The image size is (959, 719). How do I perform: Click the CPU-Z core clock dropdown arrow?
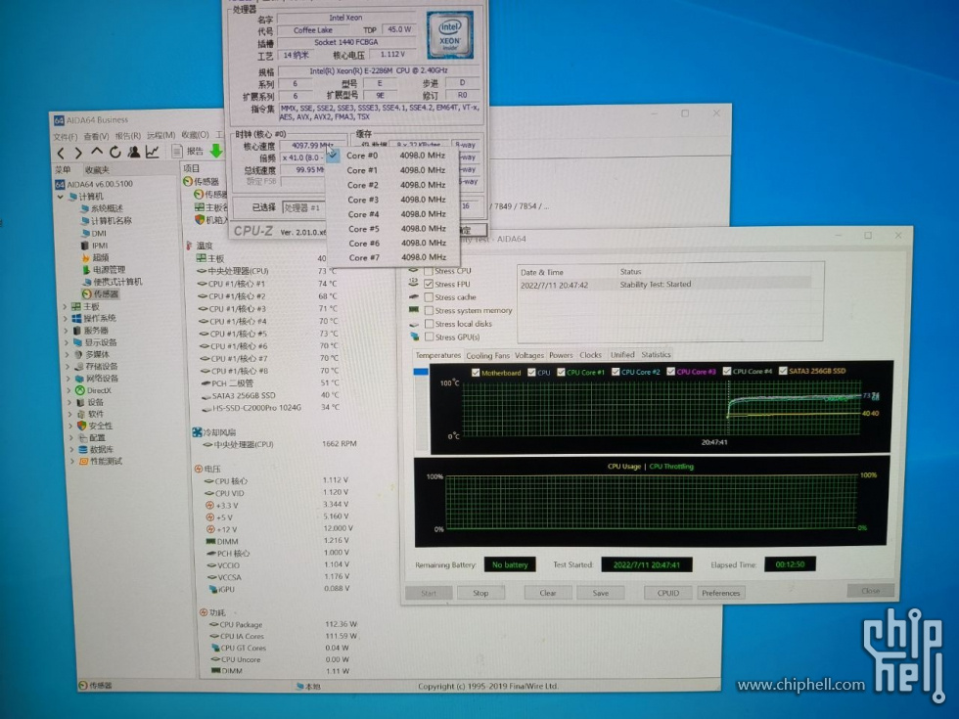(x=332, y=157)
